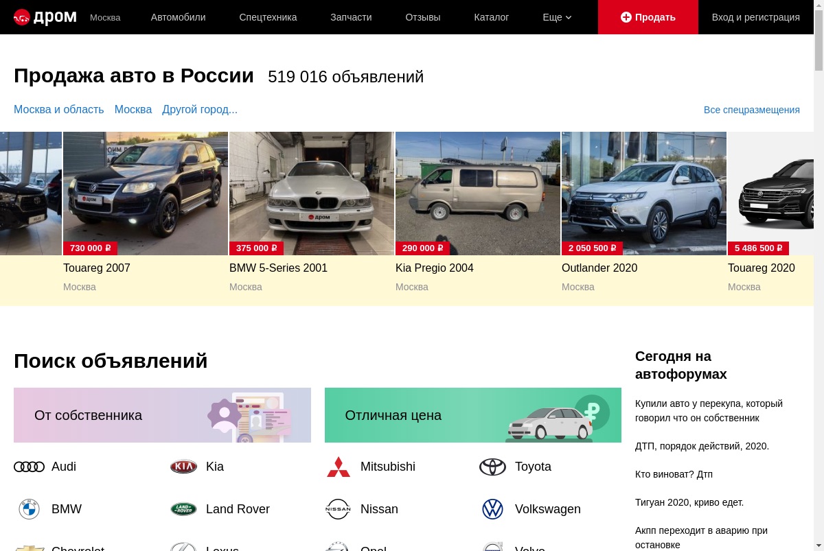Click the Outlander 2020 listing title

click(599, 268)
